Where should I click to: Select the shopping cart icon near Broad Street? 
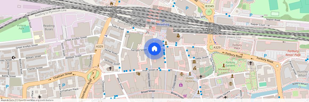[185, 96]
